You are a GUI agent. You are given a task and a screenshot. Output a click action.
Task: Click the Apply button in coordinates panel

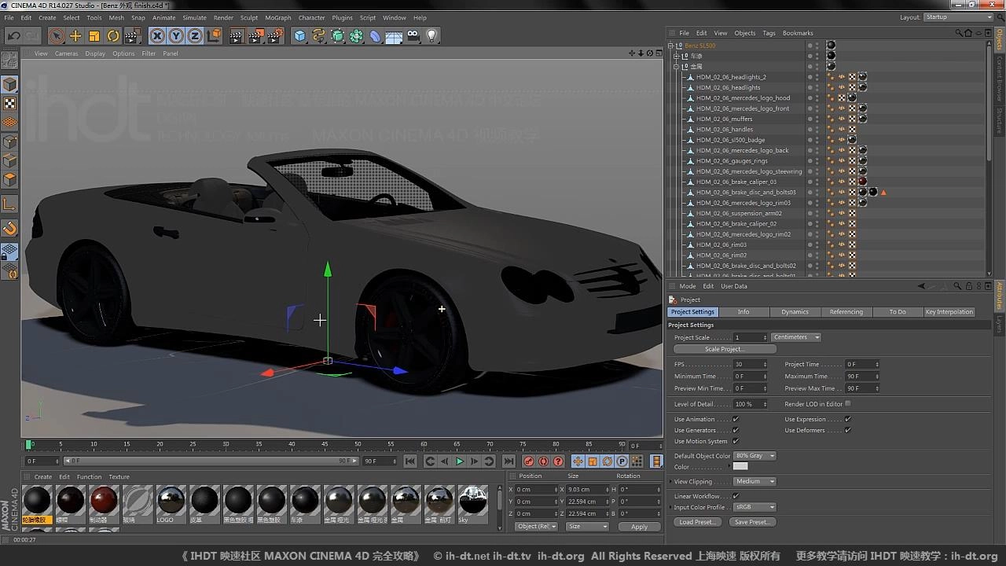tap(639, 527)
